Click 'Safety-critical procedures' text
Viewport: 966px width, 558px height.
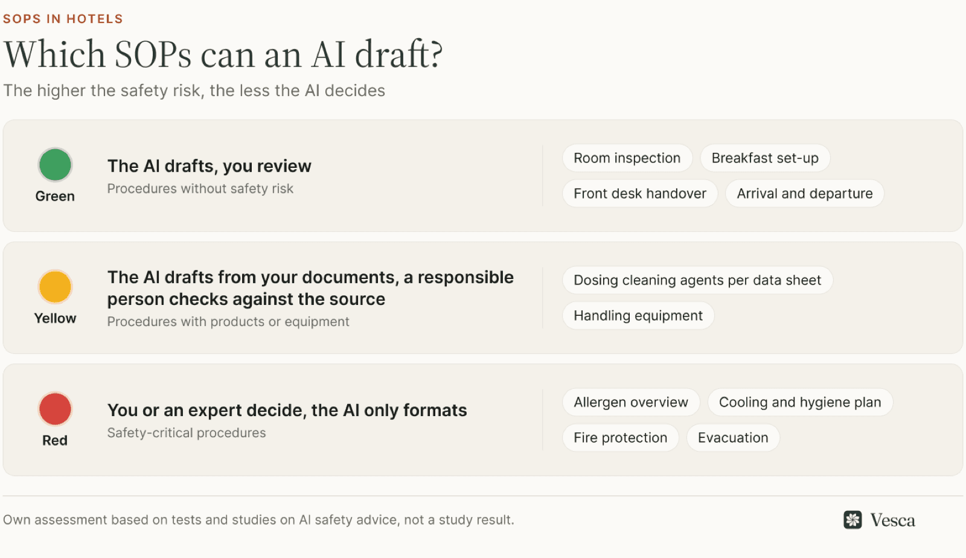[187, 433]
